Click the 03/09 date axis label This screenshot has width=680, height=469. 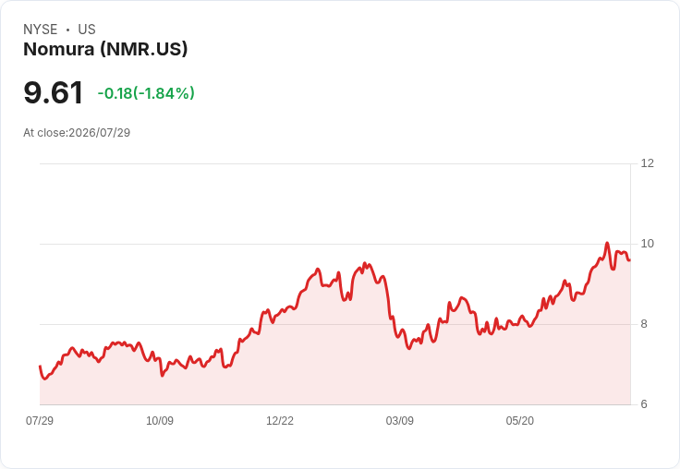coord(399,420)
